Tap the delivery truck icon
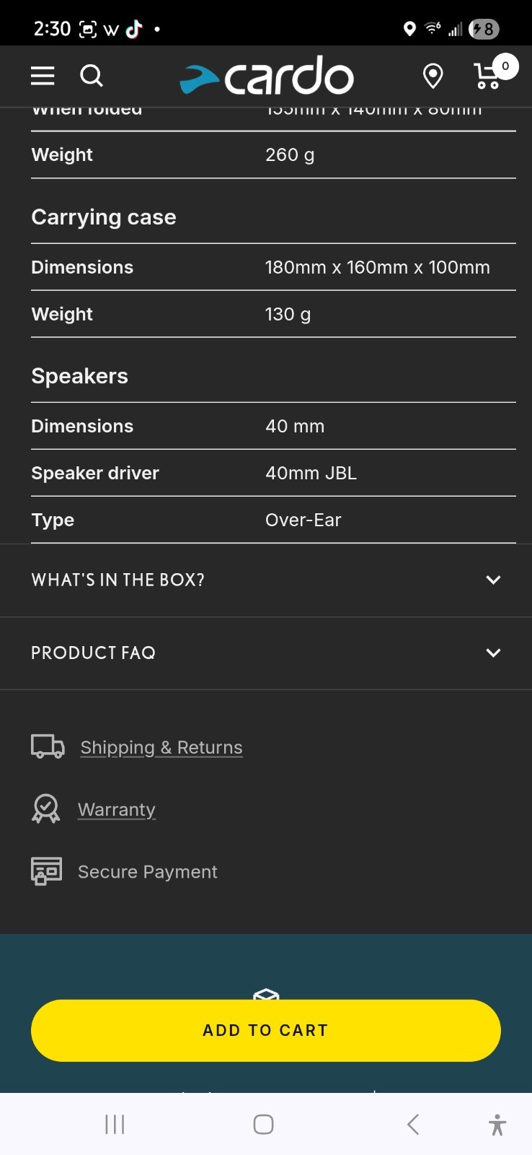Viewport: 532px width, 1155px height. click(48, 746)
